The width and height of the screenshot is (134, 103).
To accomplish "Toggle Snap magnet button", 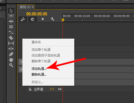I will pos(33,19).
